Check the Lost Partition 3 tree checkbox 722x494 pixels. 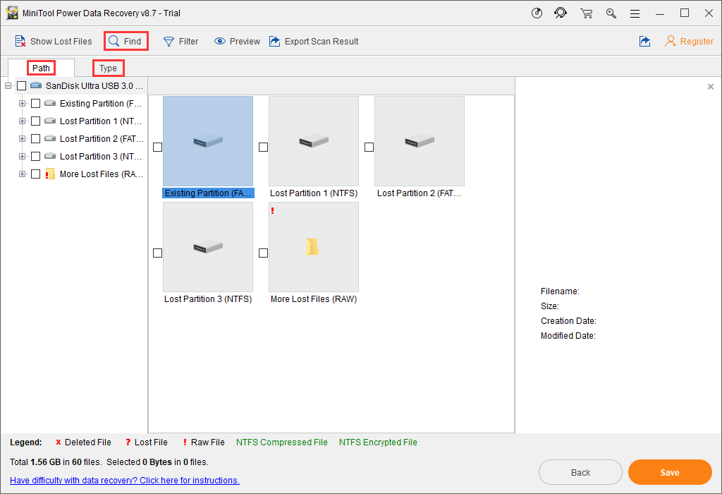pyautogui.click(x=35, y=156)
